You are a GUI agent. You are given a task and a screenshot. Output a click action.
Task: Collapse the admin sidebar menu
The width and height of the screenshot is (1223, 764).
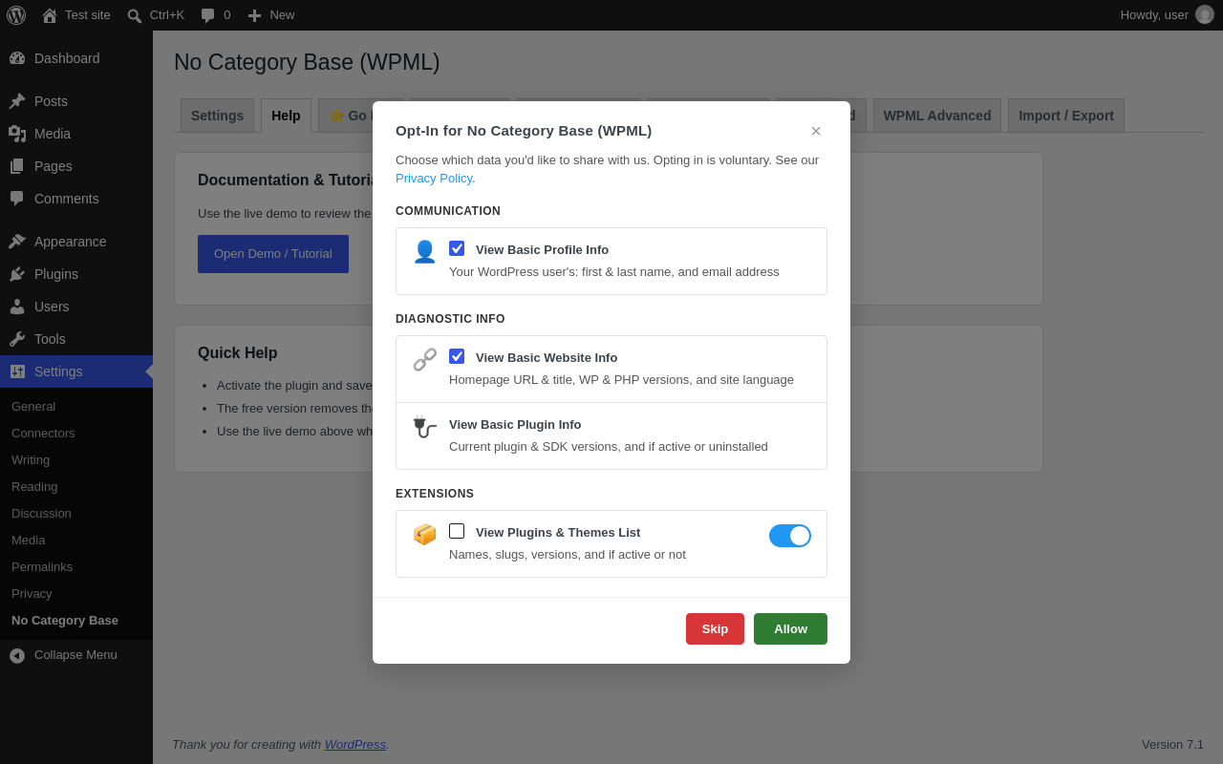click(x=76, y=655)
